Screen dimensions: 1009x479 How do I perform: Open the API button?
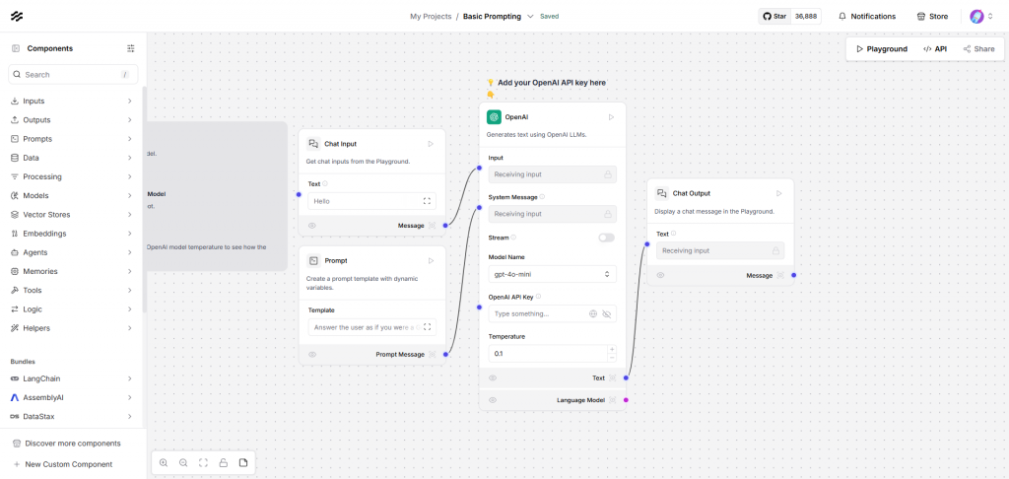point(935,49)
